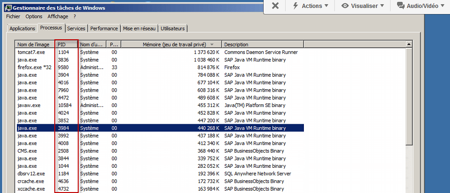Open the Fichier menu
Viewport: 450px width, 193px height.
tap(13, 16)
